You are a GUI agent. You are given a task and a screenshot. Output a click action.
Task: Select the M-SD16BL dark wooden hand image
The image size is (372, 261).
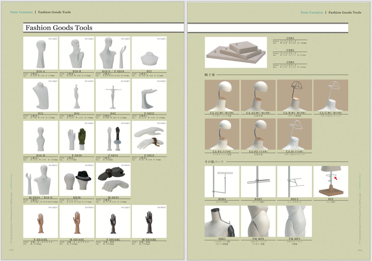point(149,222)
